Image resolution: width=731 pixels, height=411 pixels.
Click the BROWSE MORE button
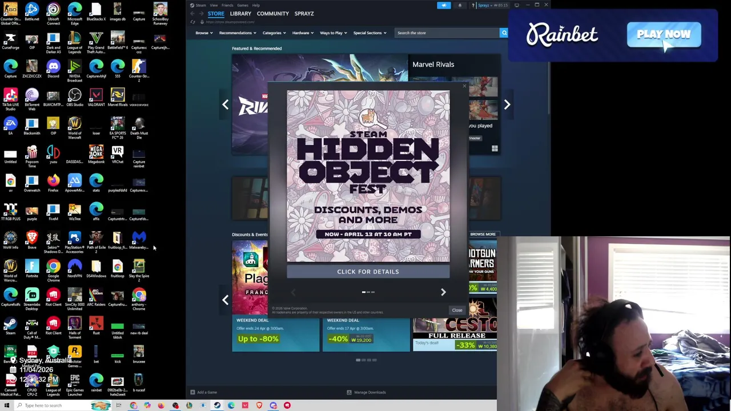[x=483, y=234]
